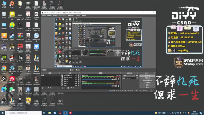Click the source Properties button above the docks
204x115 pixels.
pyautogui.click(x=72, y=70)
